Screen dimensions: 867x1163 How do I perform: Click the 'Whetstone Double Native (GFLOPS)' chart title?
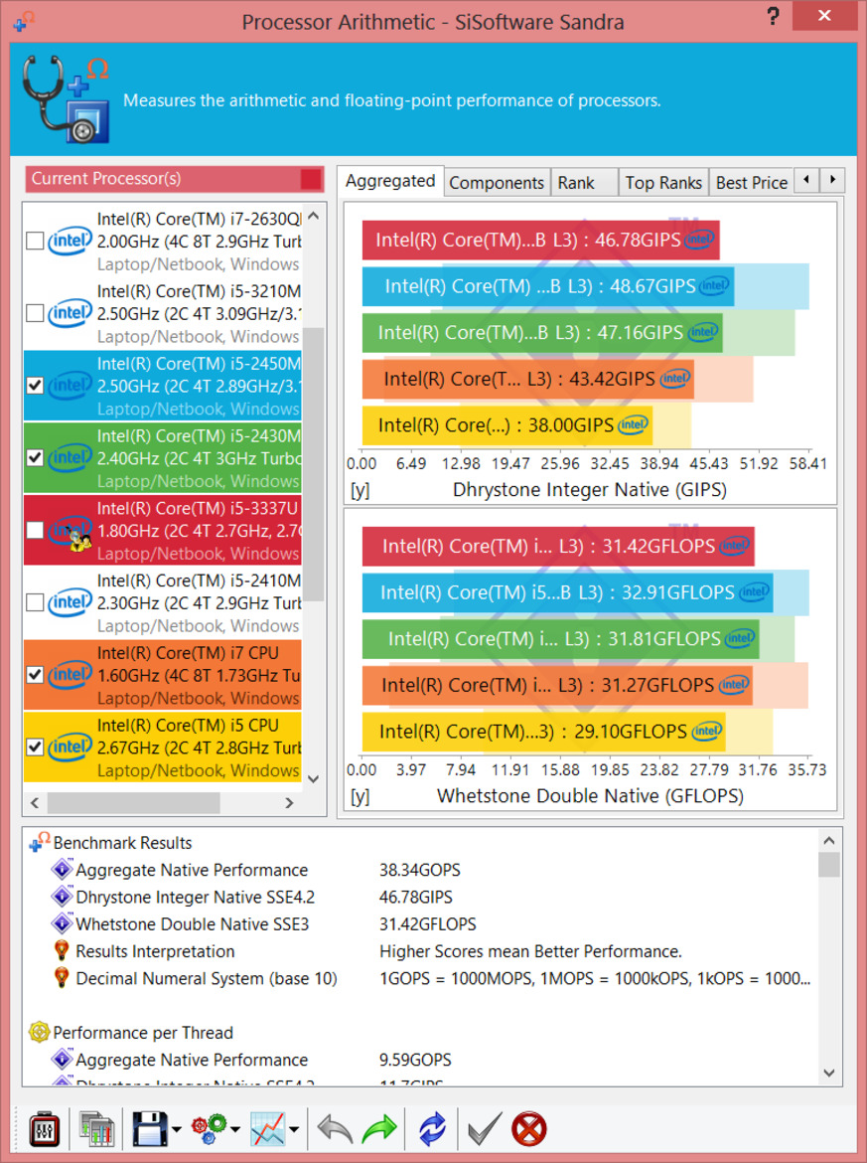pyautogui.click(x=590, y=796)
